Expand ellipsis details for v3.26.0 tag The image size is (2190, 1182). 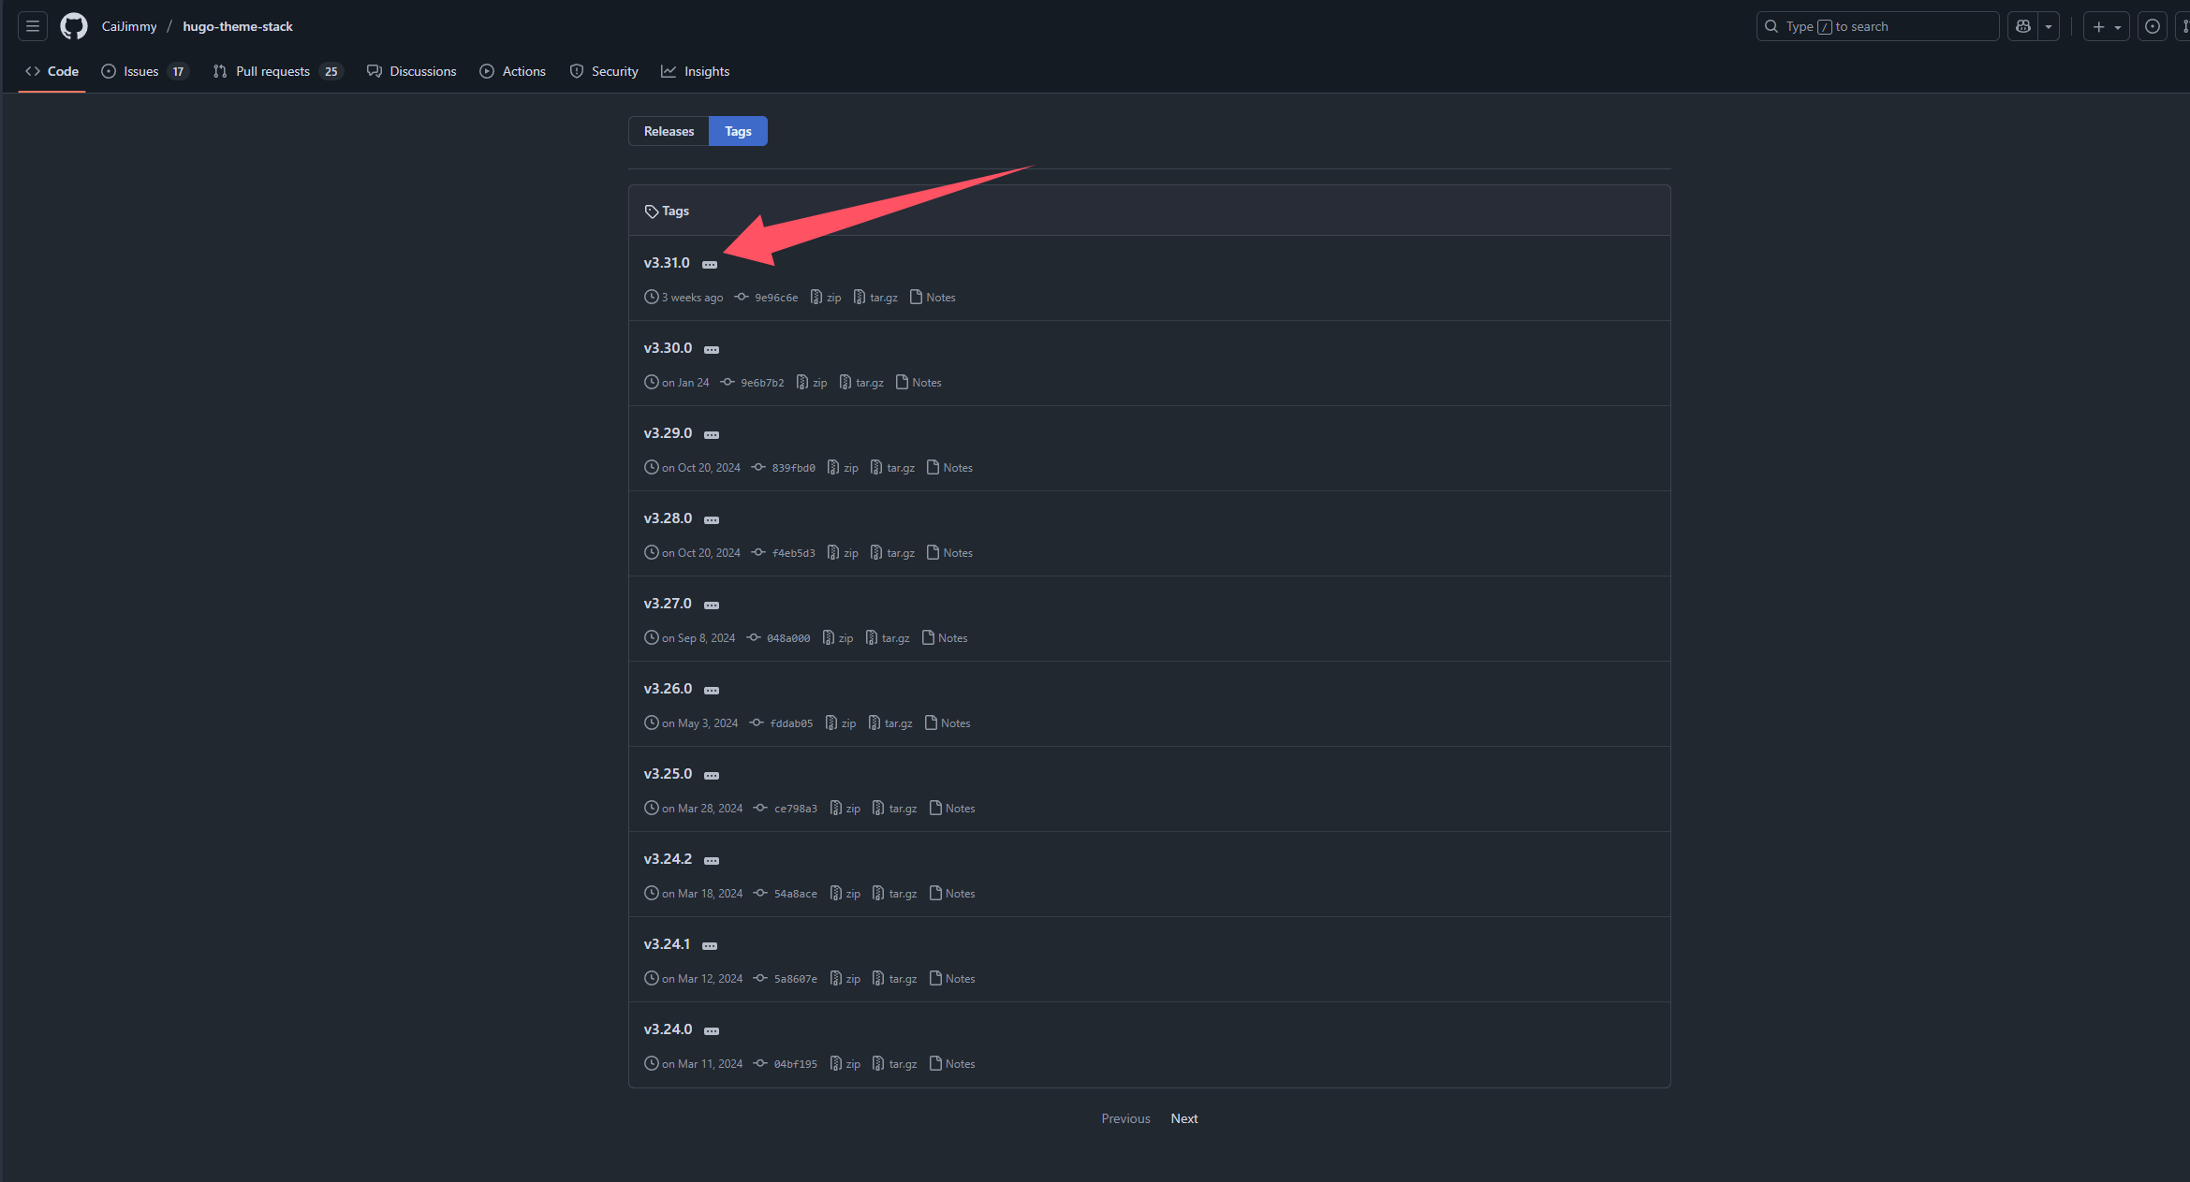coord(712,691)
